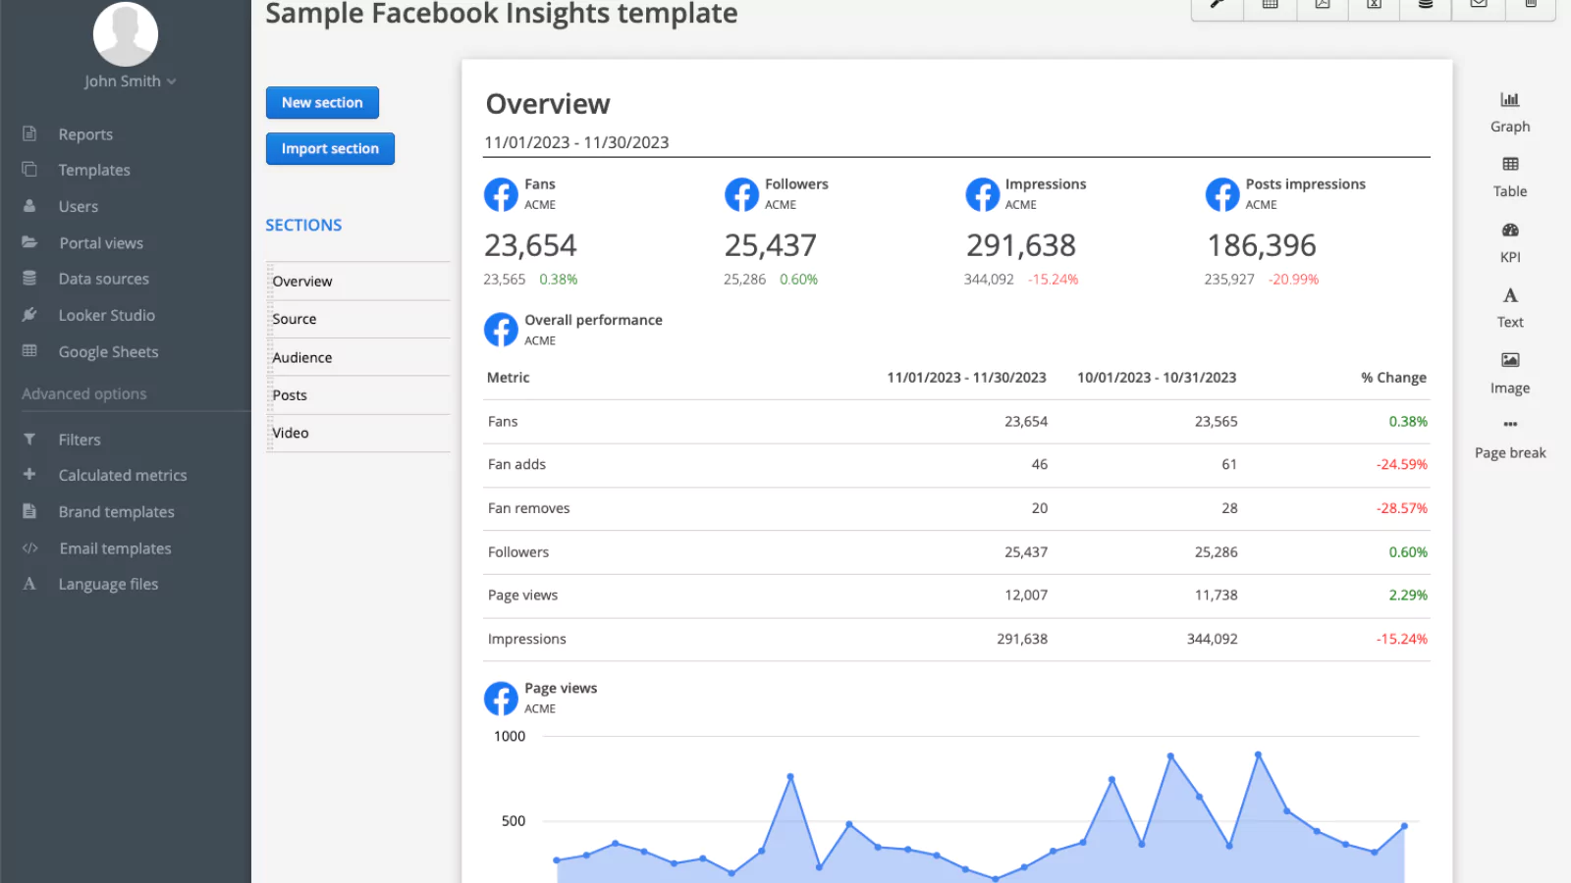Add a Text widget
Screen dimensions: 1571x883
[1510, 307]
